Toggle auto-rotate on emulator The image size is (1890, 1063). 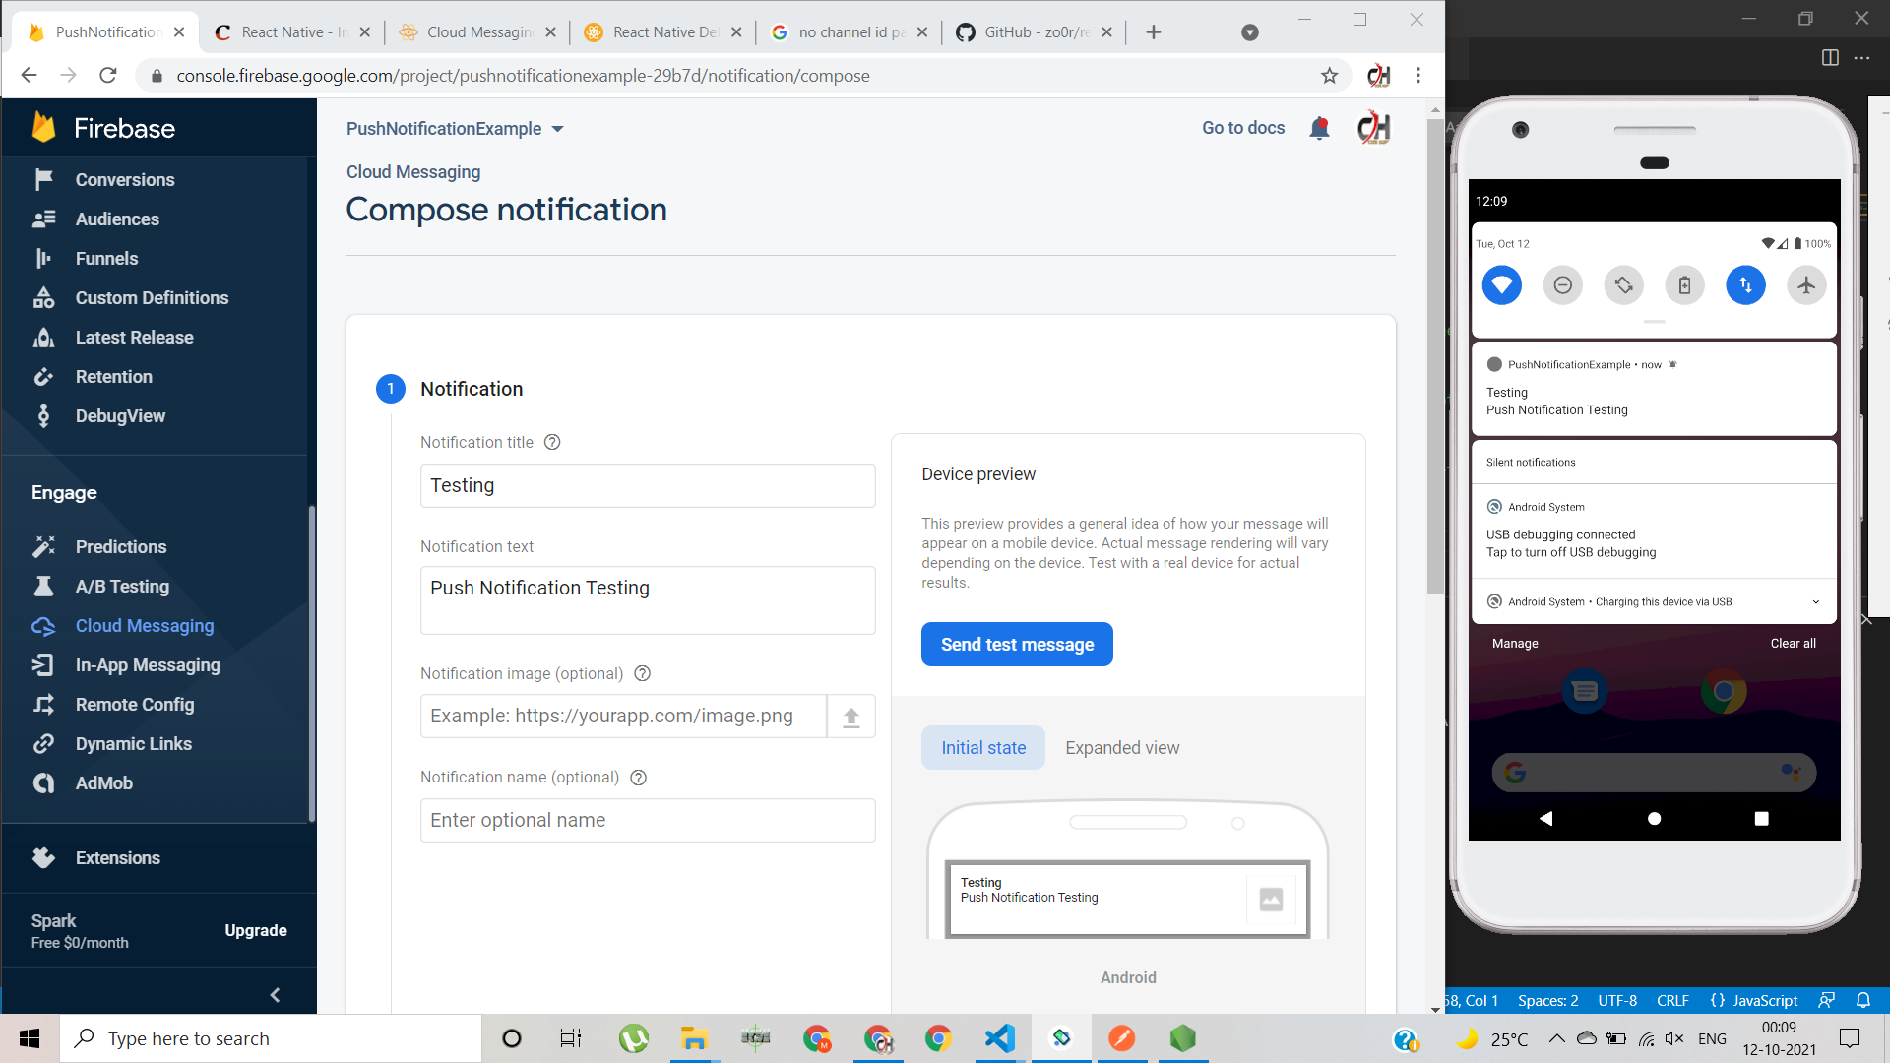coord(1624,285)
